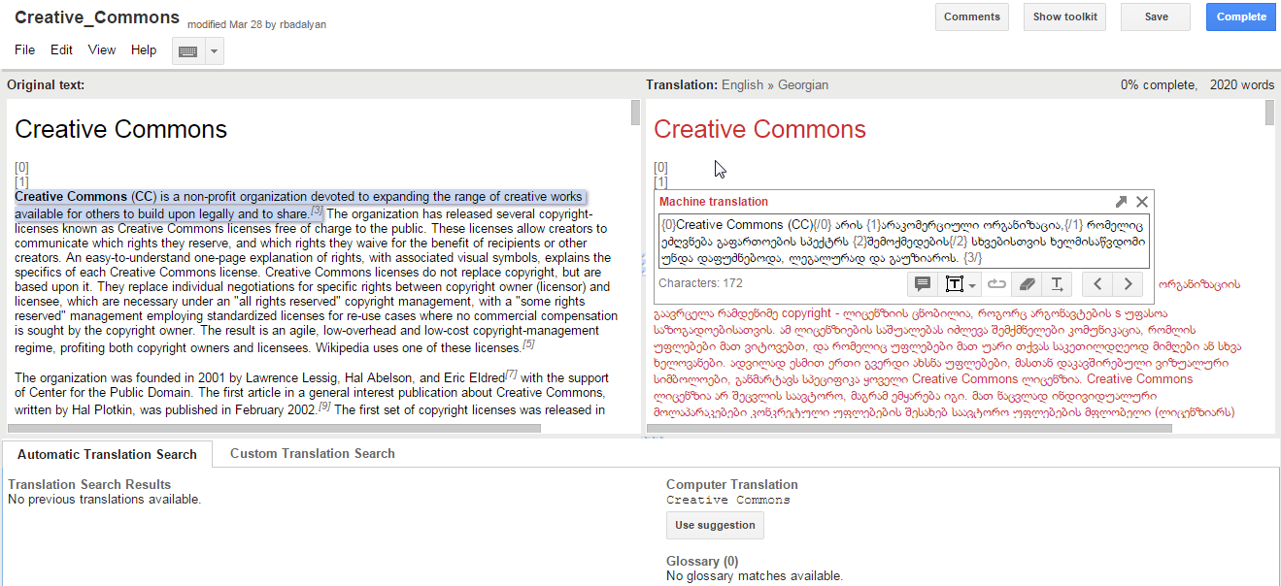Image resolution: width=1281 pixels, height=586 pixels.
Task: Click footnote reference [9] in original text
Action: click(x=324, y=406)
